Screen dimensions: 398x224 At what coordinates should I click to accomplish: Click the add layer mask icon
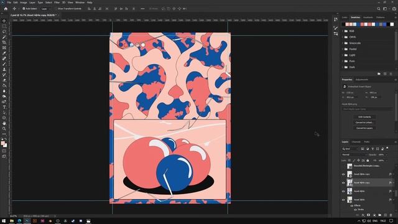(369, 215)
